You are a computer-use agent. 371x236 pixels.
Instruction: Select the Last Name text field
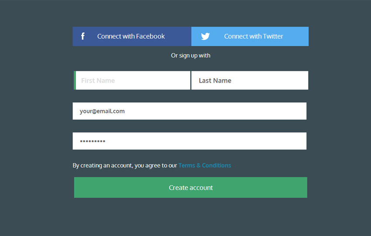pyautogui.click(x=250, y=80)
